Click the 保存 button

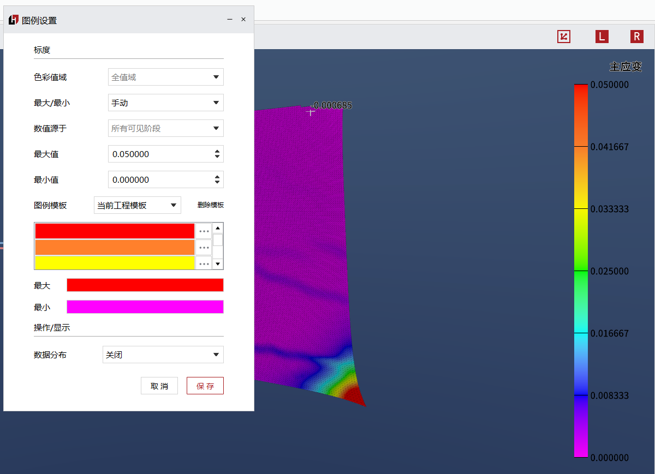point(205,386)
